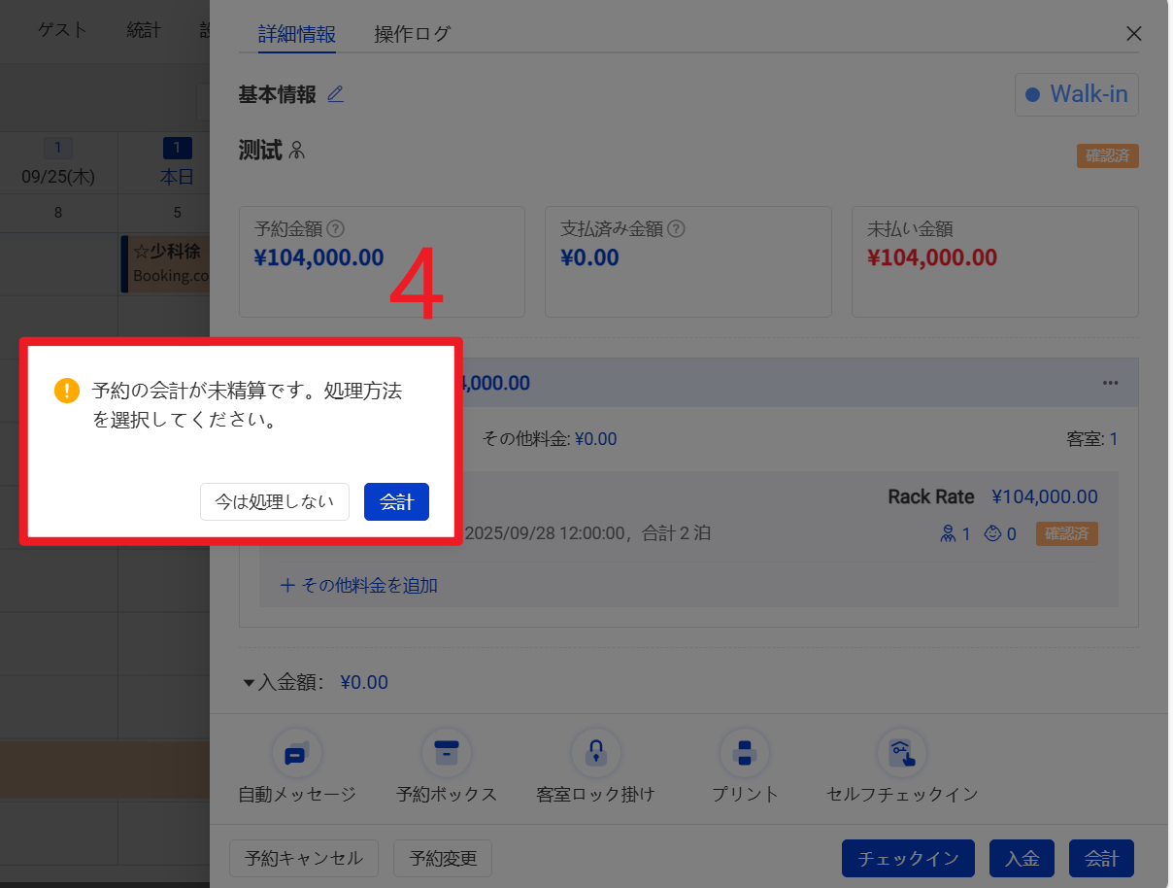Click the help icon beside 予約金額
The width and height of the screenshot is (1173, 888).
click(336, 229)
